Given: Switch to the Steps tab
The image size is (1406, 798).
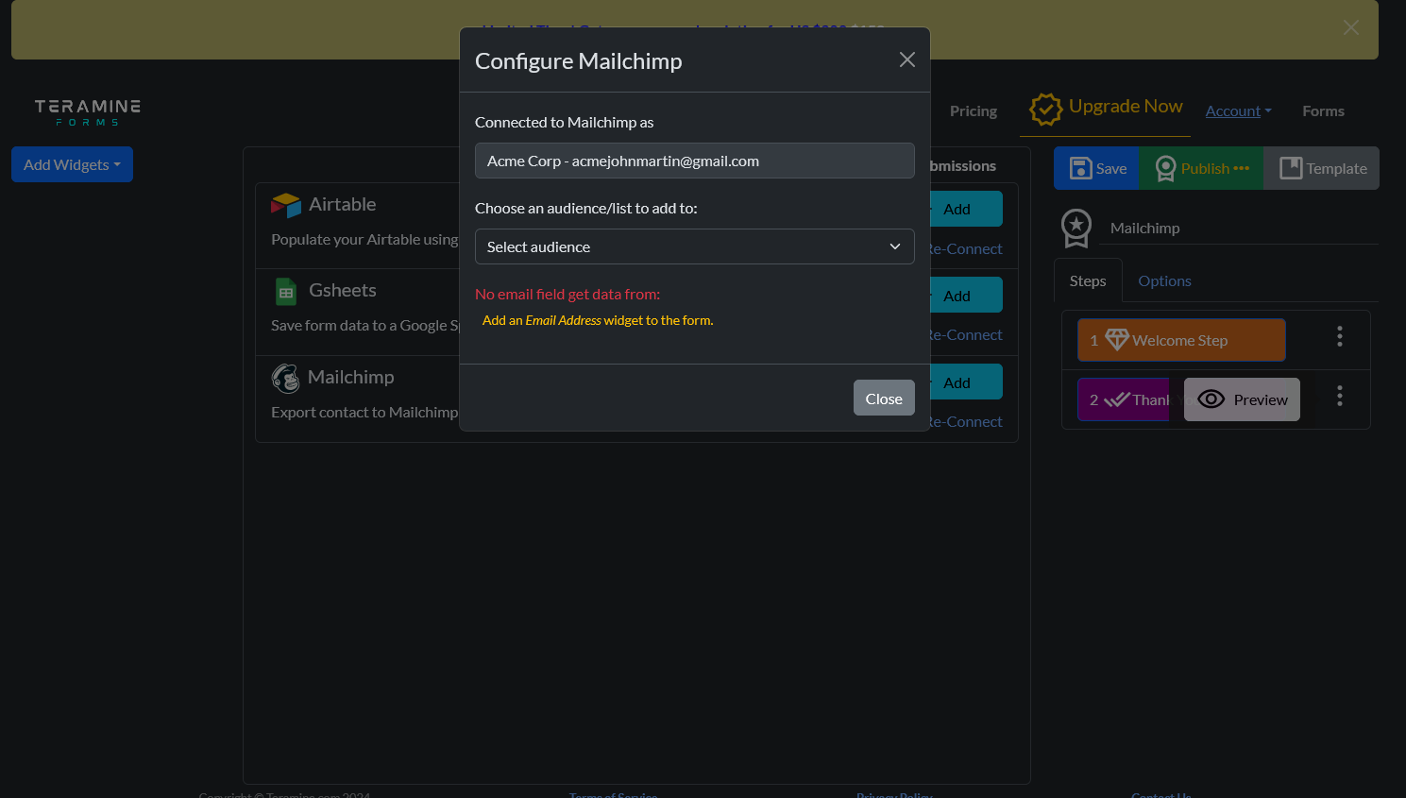Looking at the screenshot, I should (1088, 280).
